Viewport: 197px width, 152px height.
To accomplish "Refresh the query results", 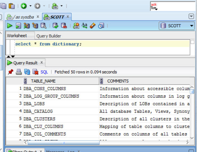I will click(27, 72).
